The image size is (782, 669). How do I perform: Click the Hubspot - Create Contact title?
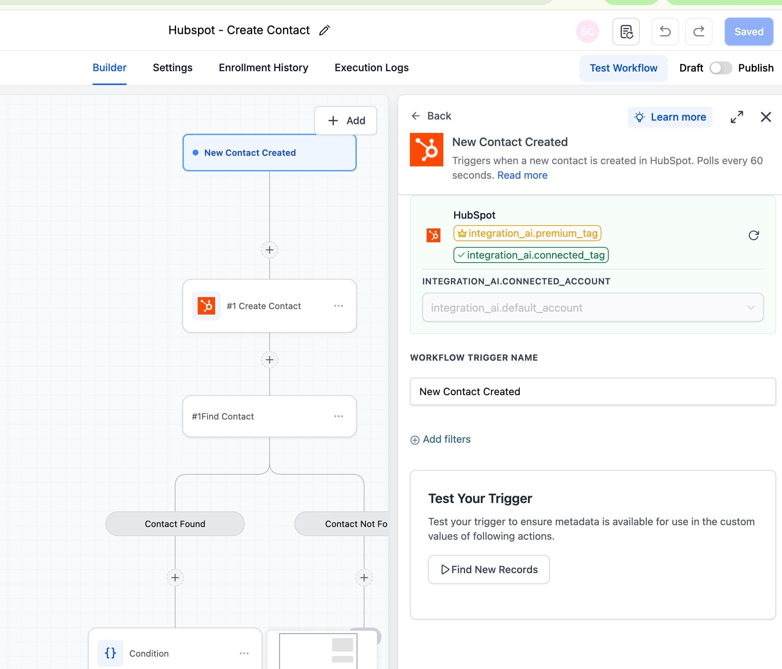(239, 30)
